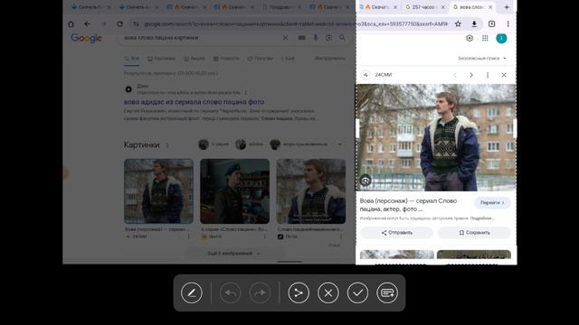The height and width of the screenshot is (325, 579).
Task: Close the active 'вова слово' browser tab
Action: pos(490,7)
